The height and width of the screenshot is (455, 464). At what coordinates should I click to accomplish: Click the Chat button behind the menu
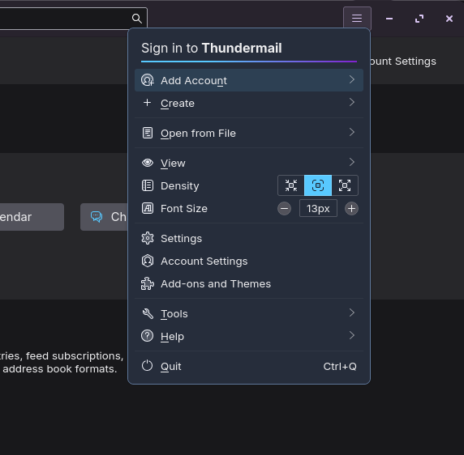click(x=104, y=217)
